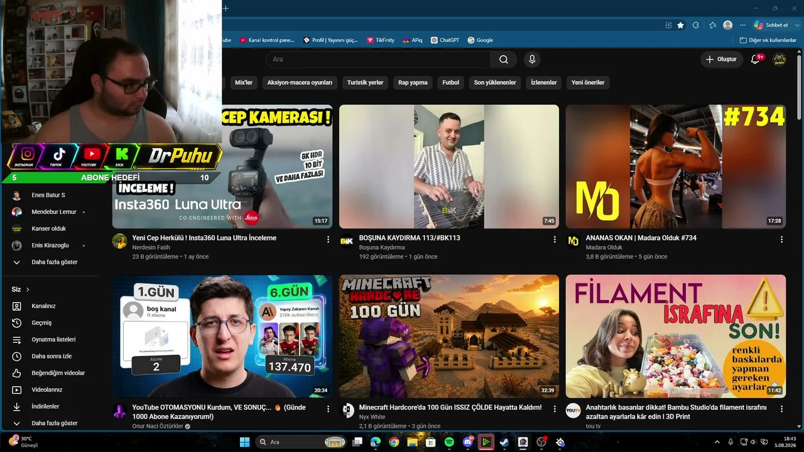Open the Windows Start menu
The height and width of the screenshot is (452, 804).
[244, 442]
